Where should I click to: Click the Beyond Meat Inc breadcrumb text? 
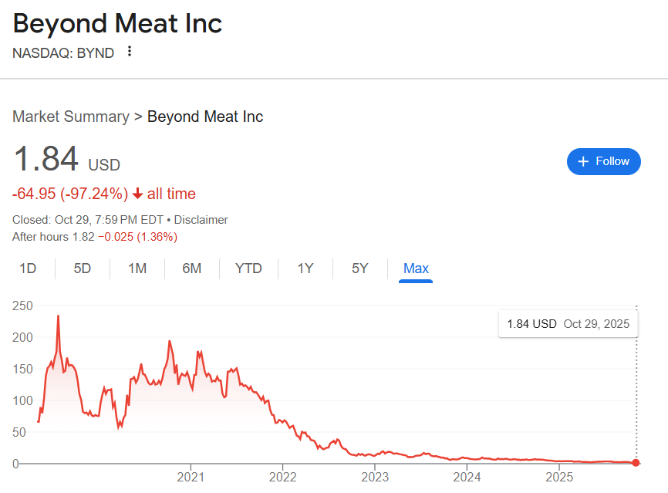[x=205, y=117]
